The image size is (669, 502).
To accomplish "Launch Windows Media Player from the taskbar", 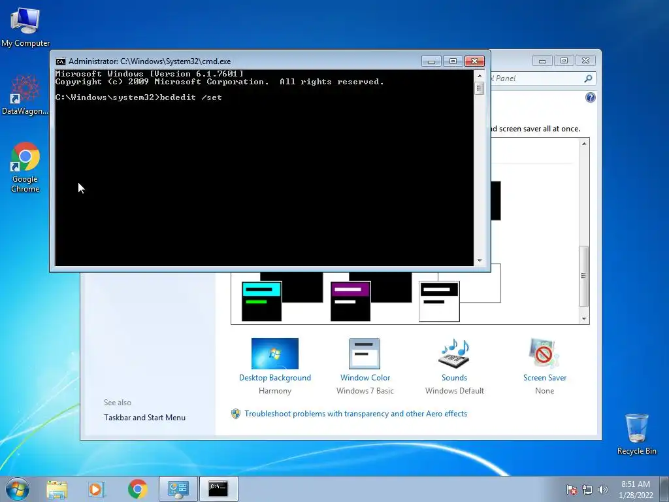I will [97, 489].
